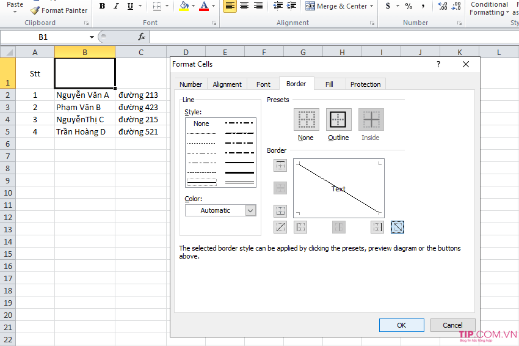The height and width of the screenshot is (346, 519).
Task: Toggle the diagonal up border button
Action: point(280,227)
